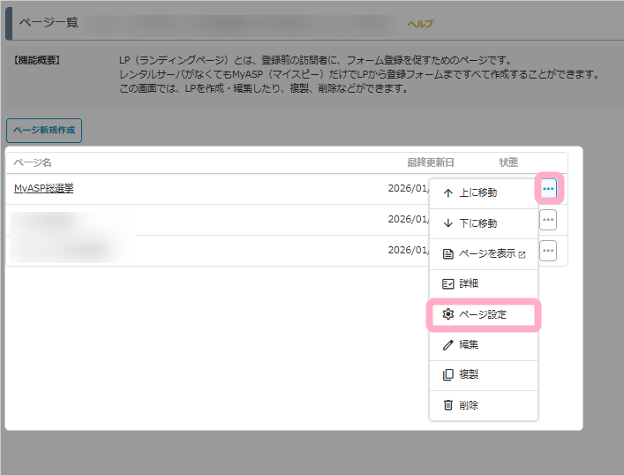This screenshot has width=624, height=475.
Task: Click the gear icon for ページ設定
Action: coord(447,314)
